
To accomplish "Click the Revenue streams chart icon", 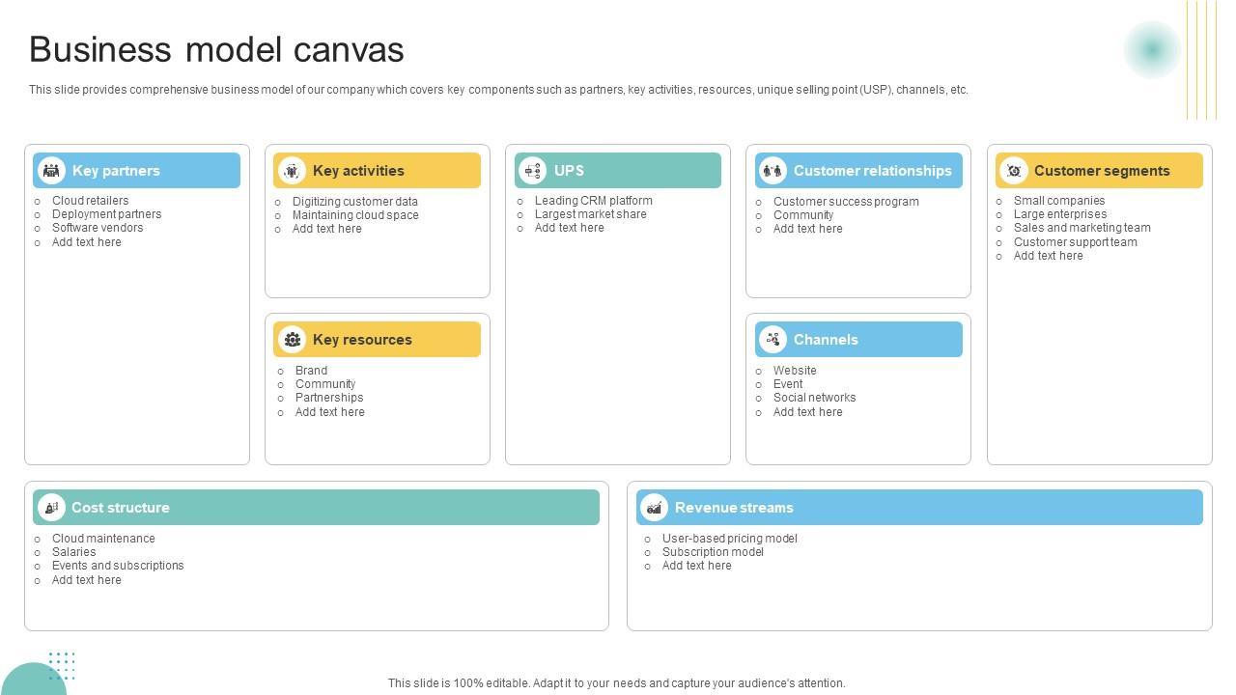I will [x=654, y=508].
